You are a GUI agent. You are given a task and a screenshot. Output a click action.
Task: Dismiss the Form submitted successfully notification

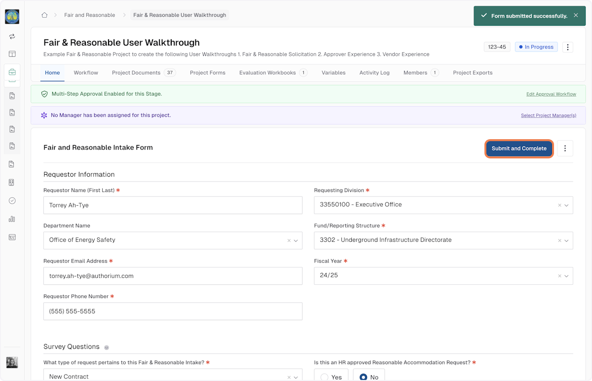576,15
